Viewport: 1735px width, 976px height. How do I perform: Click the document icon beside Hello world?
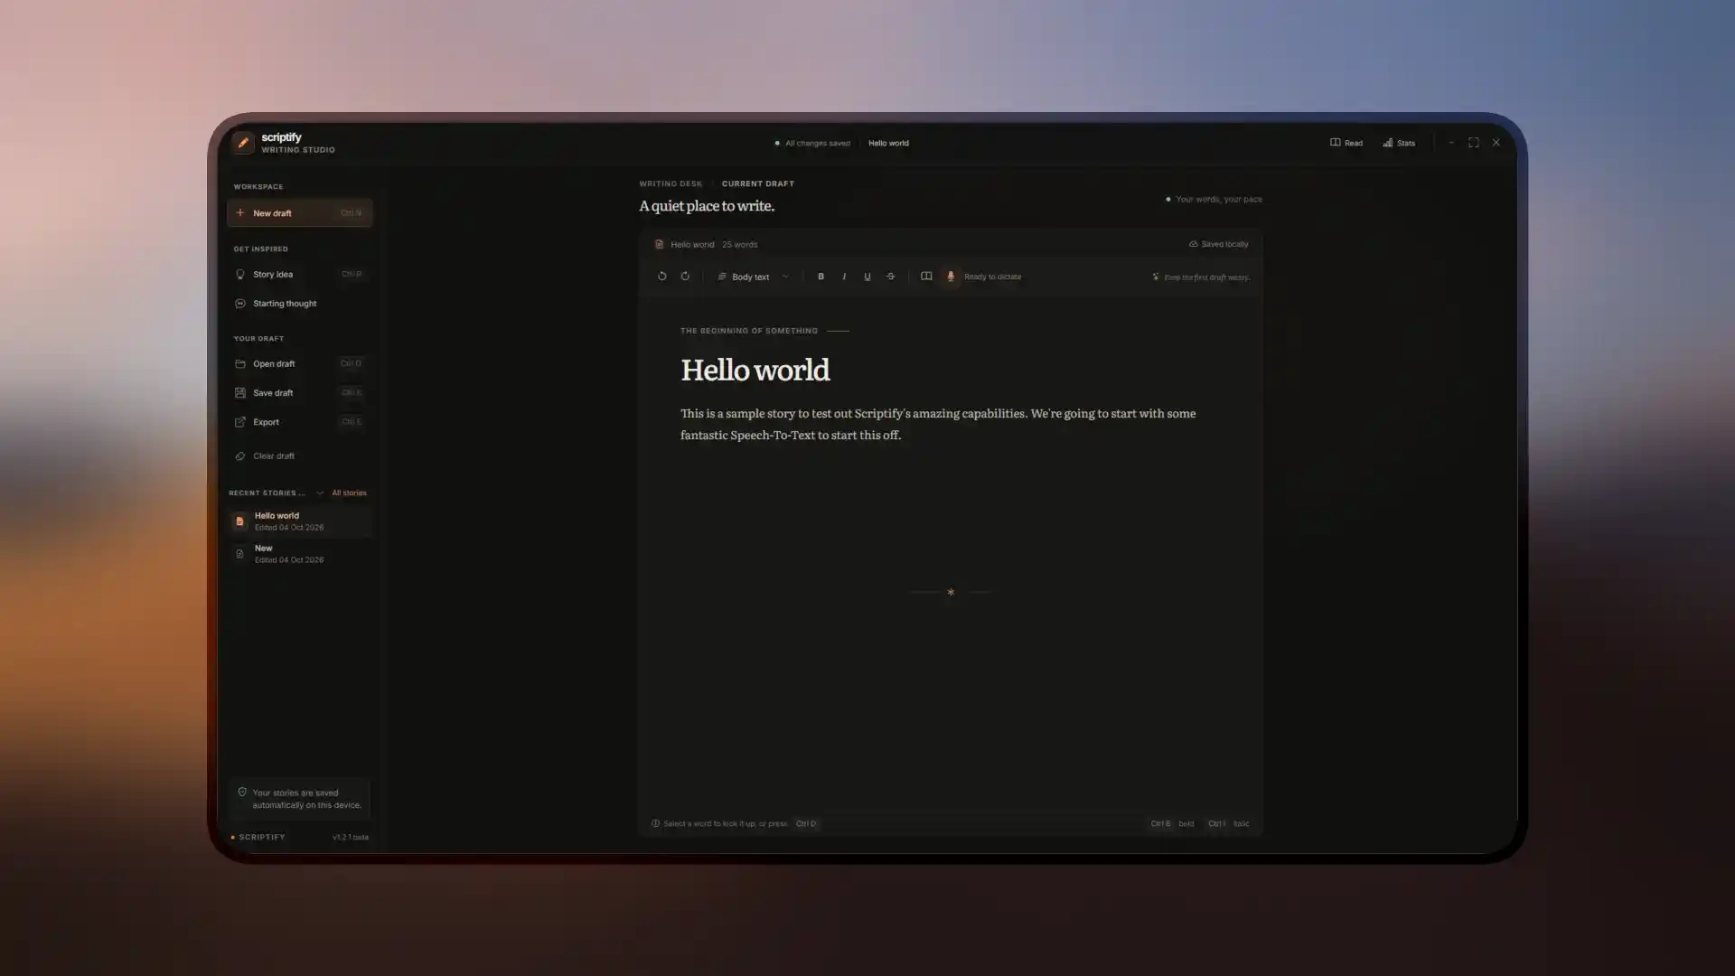tap(659, 244)
